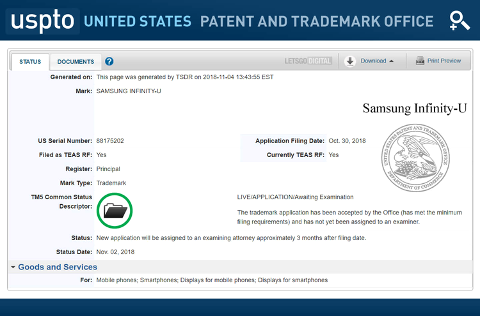Image resolution: width=480 pixels, height=316 pixels.
Task: Click the Samsung Infinity-U mark drawing
Action: [415, 109]
